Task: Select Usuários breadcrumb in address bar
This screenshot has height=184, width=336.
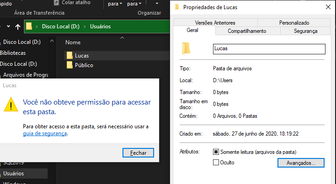Action: (100, 26)
